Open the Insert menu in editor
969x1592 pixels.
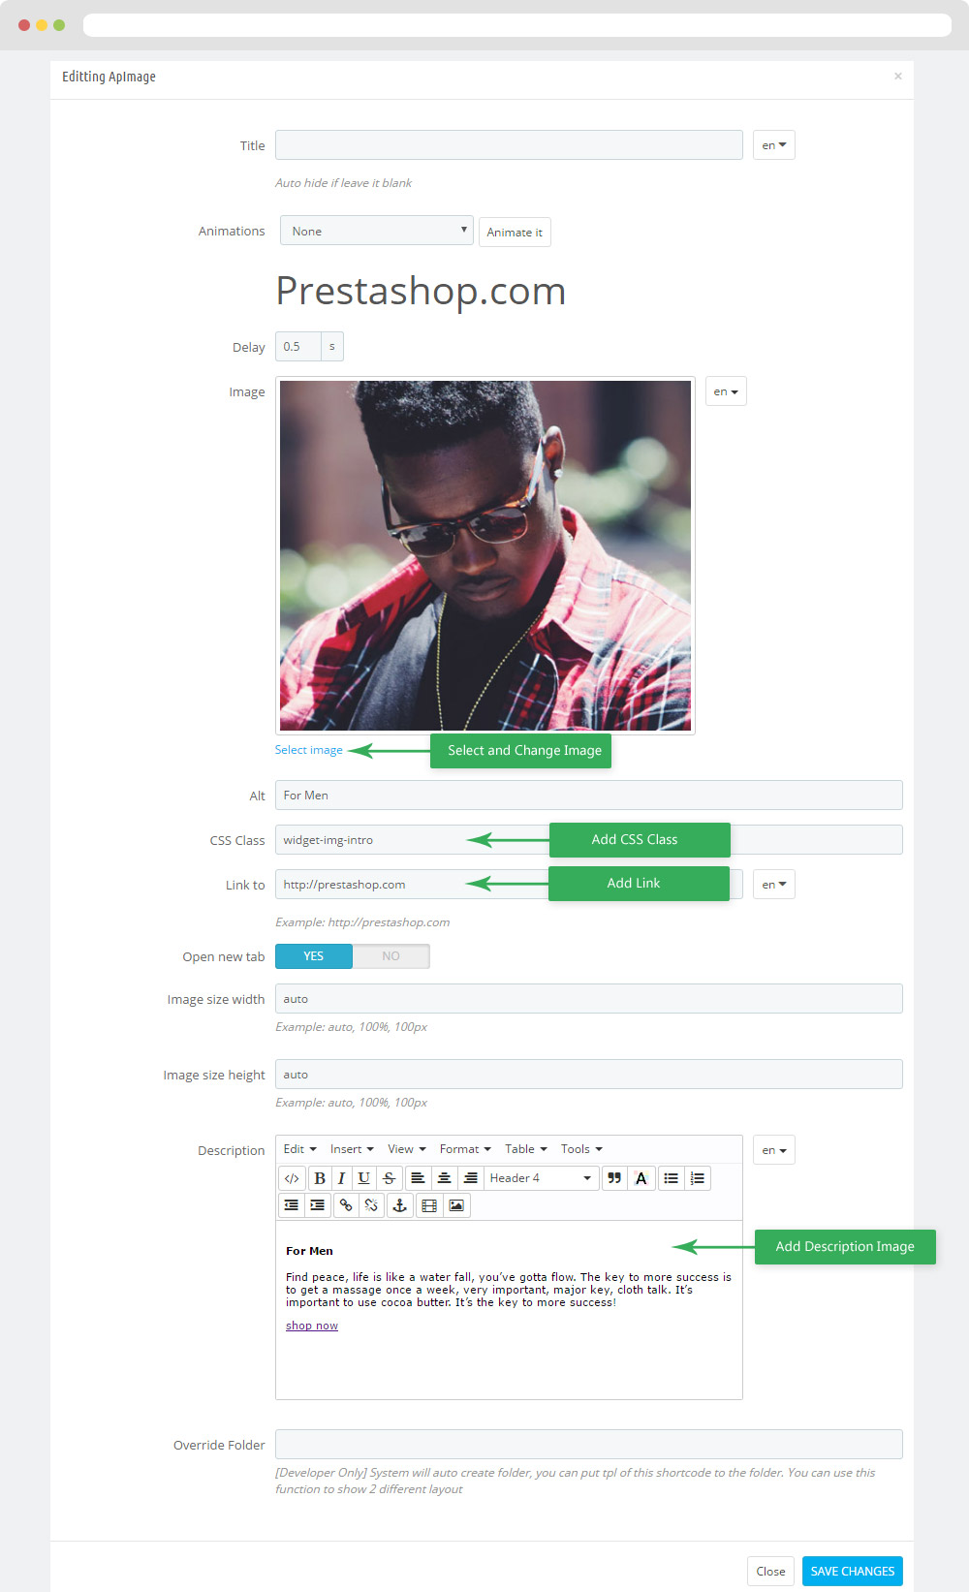click(352, 1149)
